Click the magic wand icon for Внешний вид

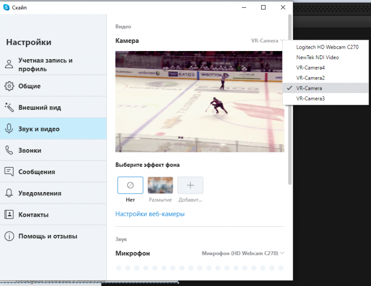(9, 107)
